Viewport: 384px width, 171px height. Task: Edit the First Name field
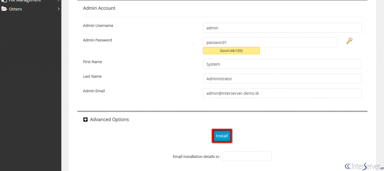(x=282, y=64)
